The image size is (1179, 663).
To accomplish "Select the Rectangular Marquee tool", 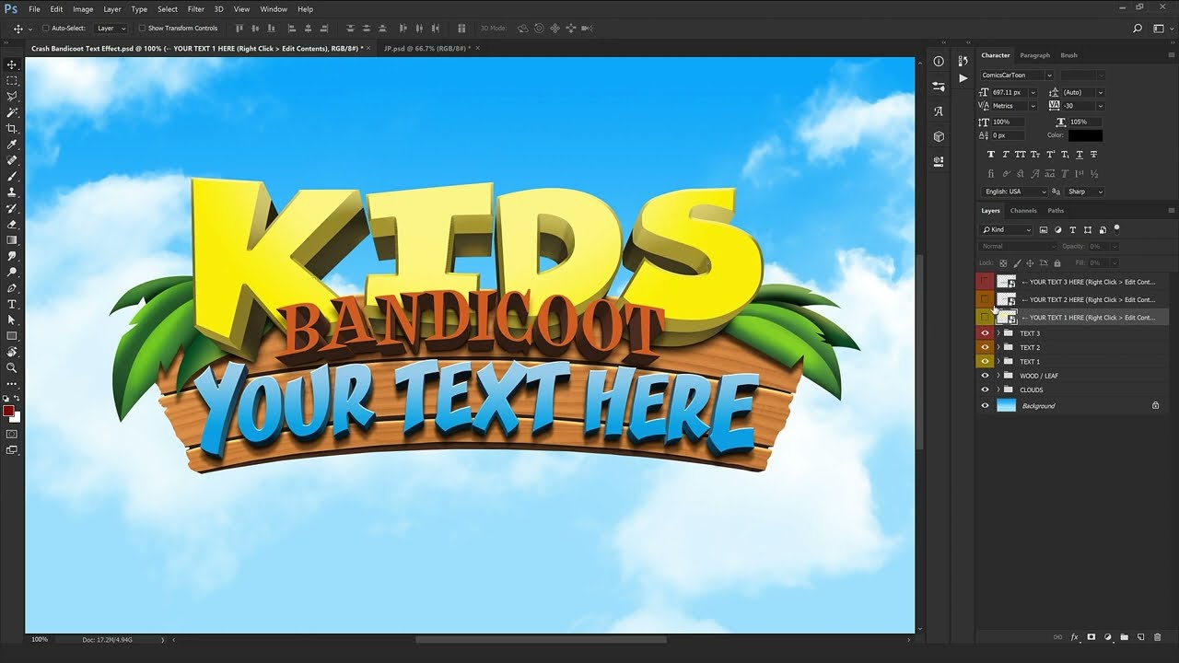I will (12, 81).
